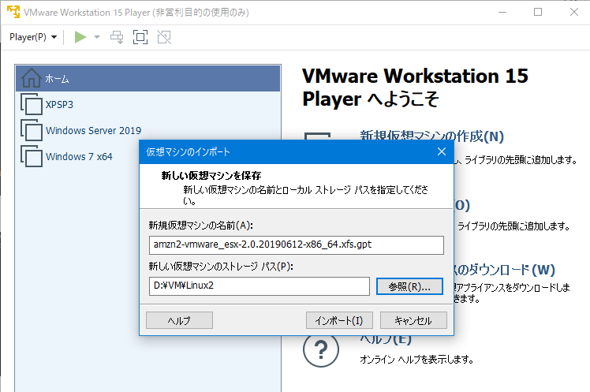Click the XPSP3 virtual machine icon
This screenshot has width=590, height=392.
point(32,104)
